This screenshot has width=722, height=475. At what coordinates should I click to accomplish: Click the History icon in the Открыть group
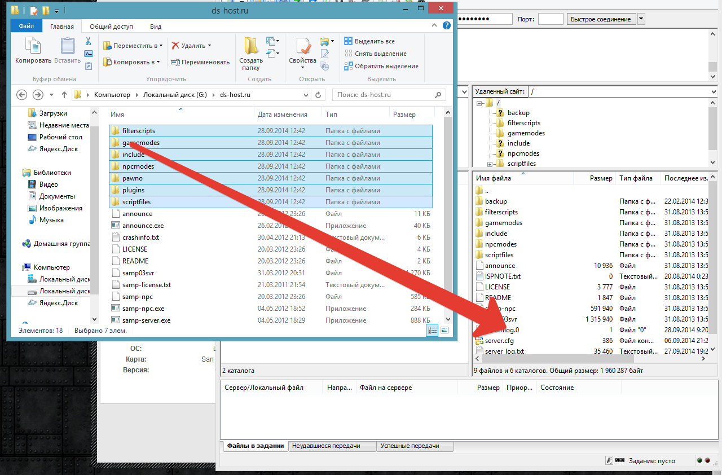click(x=324, y=66)
